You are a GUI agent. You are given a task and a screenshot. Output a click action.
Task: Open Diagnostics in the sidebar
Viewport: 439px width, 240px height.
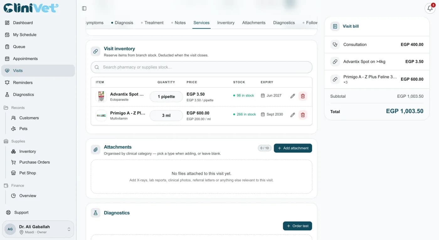(x=38, y=94)
